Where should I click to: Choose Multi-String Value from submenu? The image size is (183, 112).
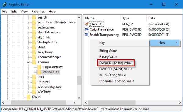(120, 75)
